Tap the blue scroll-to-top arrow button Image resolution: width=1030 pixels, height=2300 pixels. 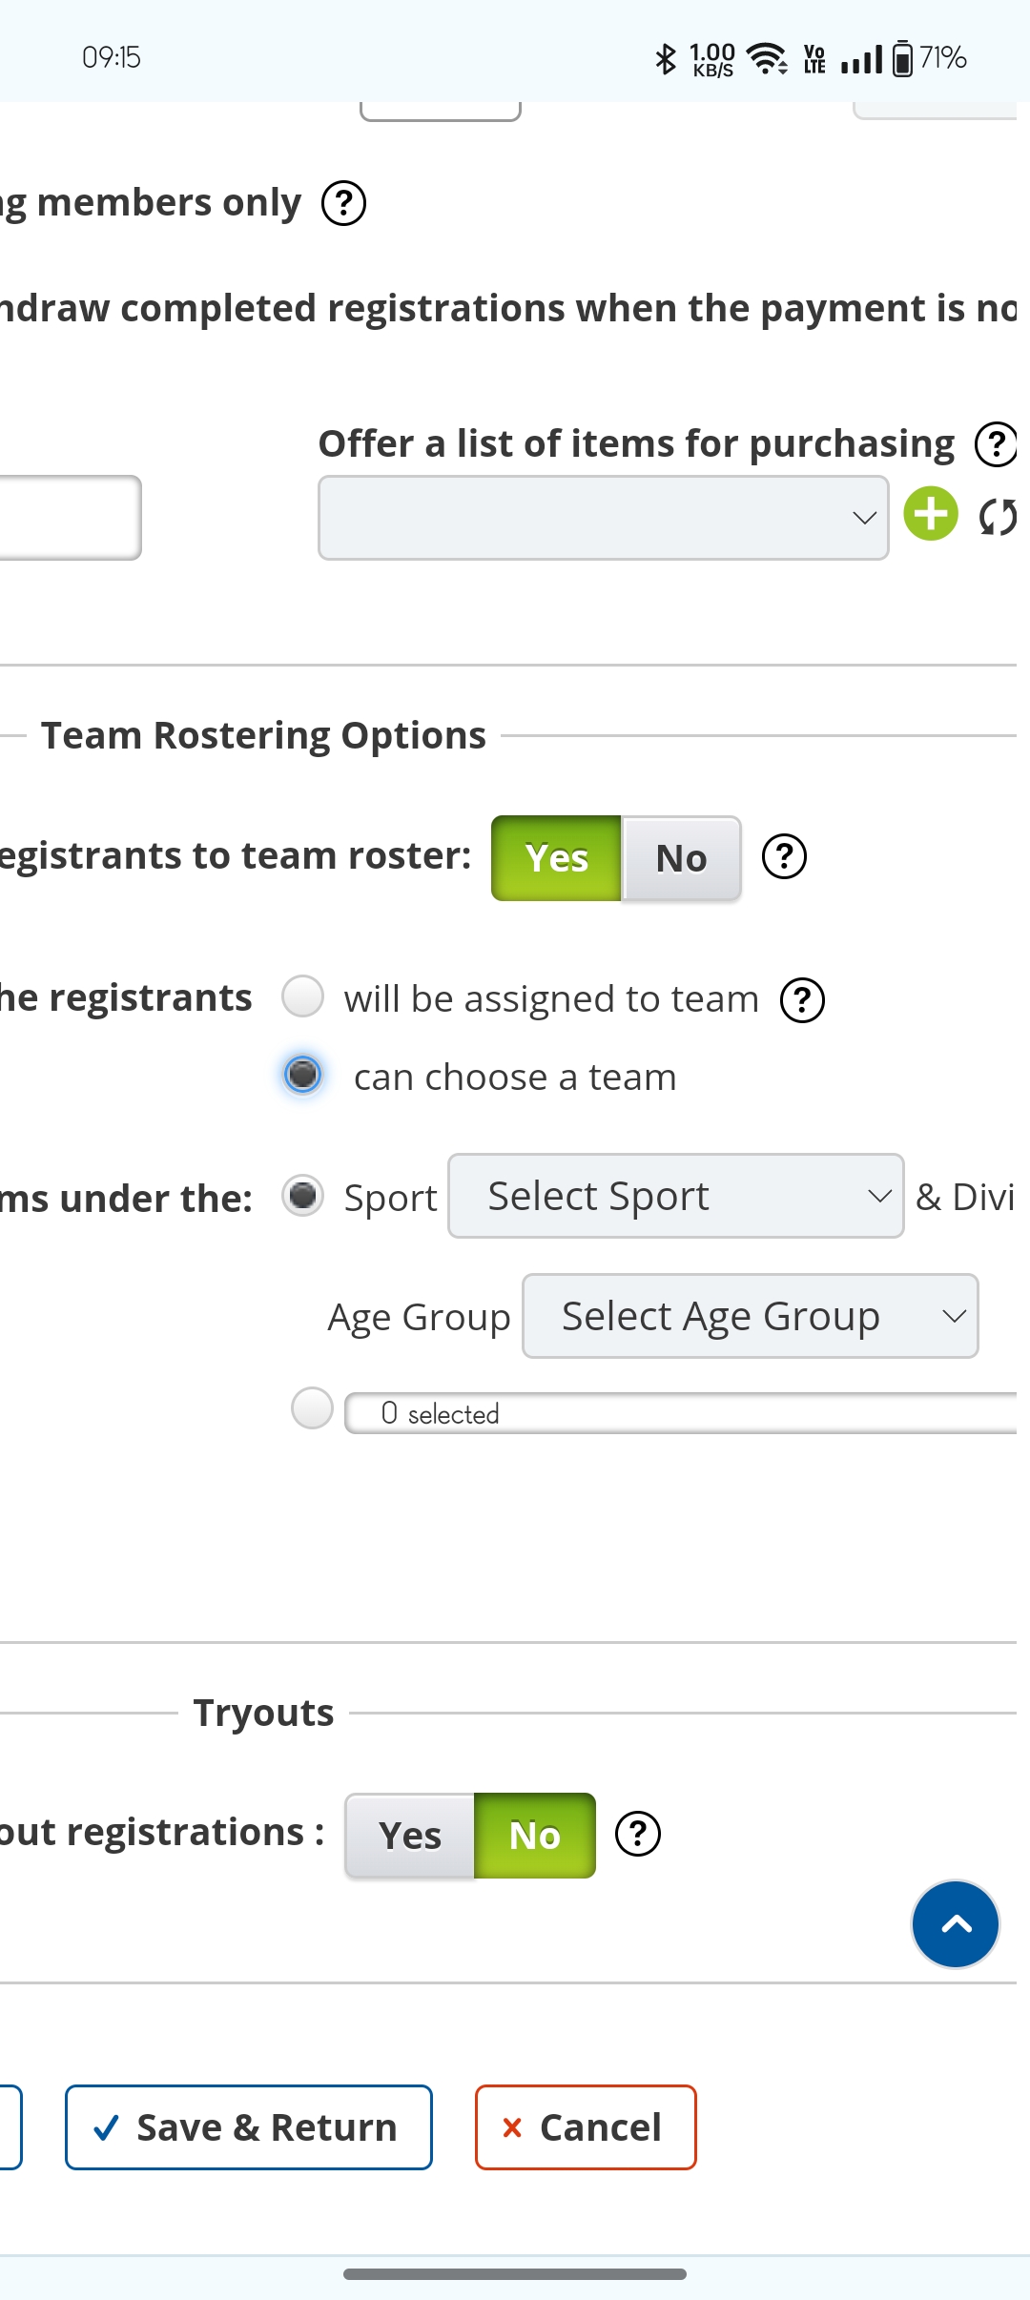955,1924
